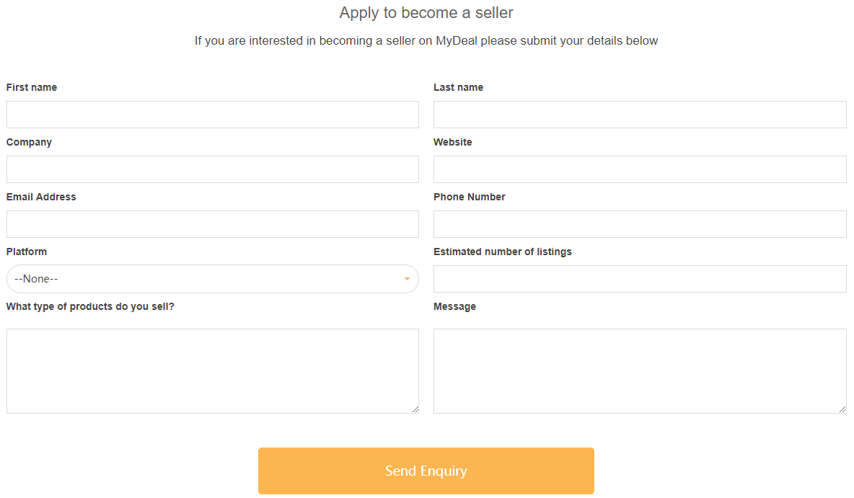Click inside the product types textarea
This screenshot has width=854, height=498.
coord(212,370)
